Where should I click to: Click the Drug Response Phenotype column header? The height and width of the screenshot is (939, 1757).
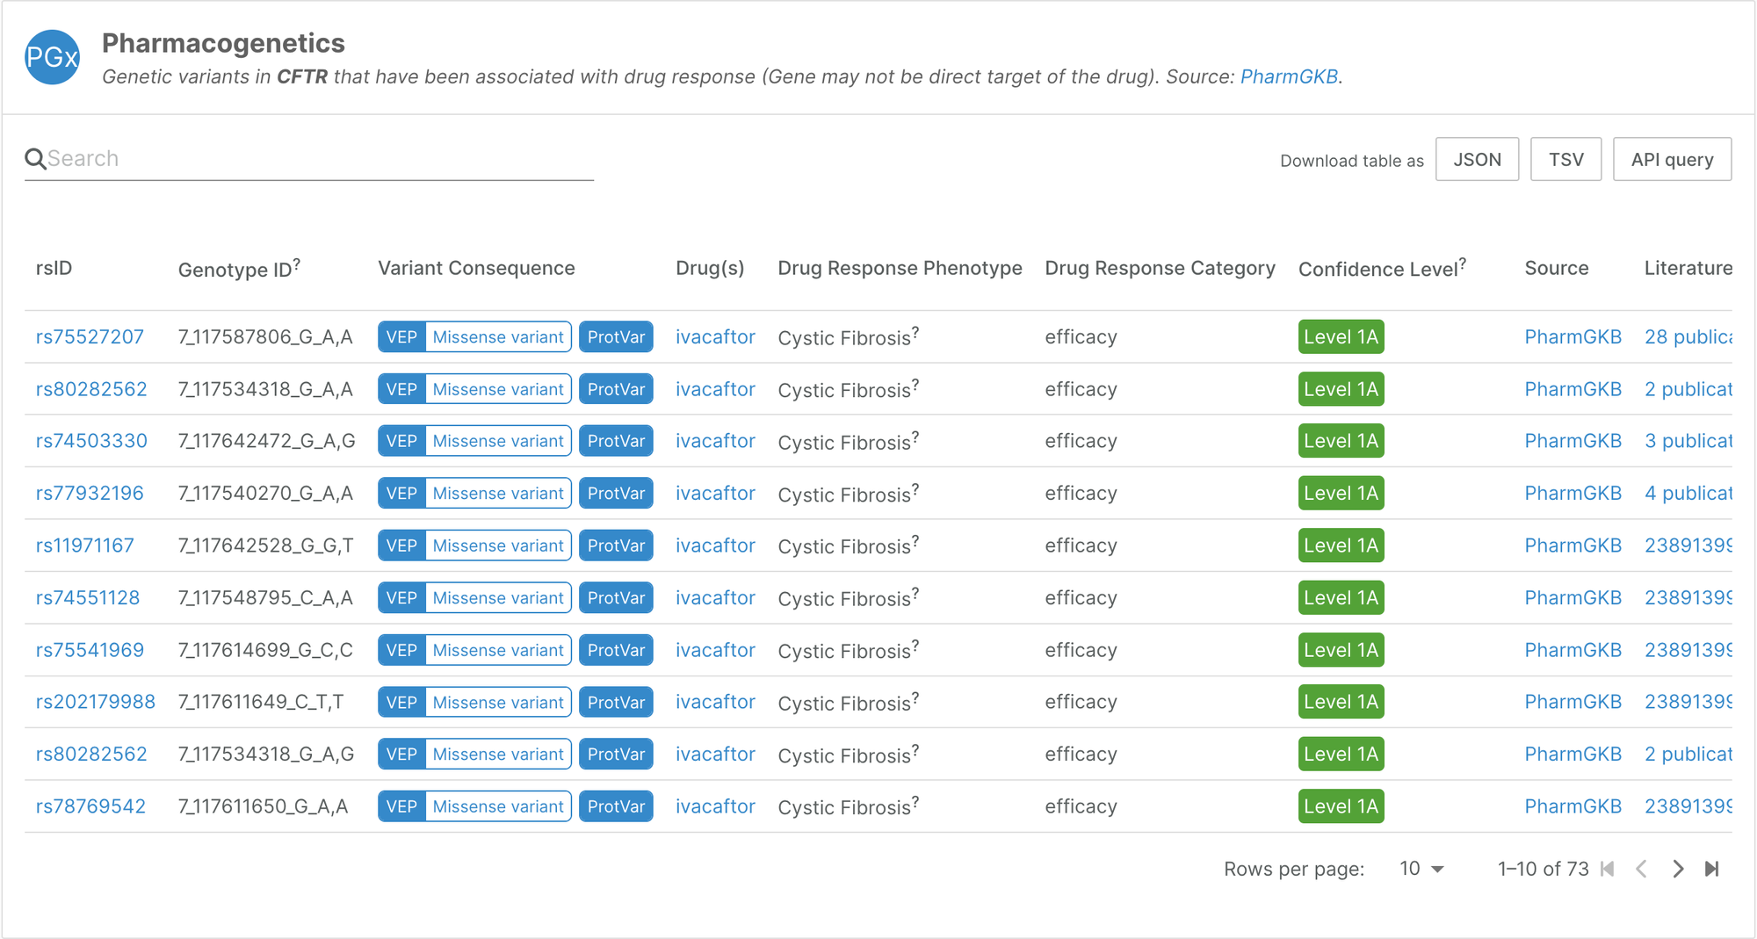pos(900,268)
